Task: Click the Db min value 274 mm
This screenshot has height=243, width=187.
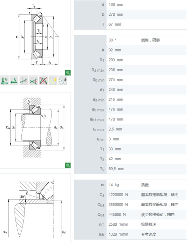Action: tap(116, 80)
